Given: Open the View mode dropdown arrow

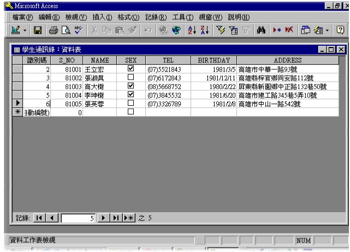Looking at the screenshot, I should pyautogui.click(x=25, y=31).
